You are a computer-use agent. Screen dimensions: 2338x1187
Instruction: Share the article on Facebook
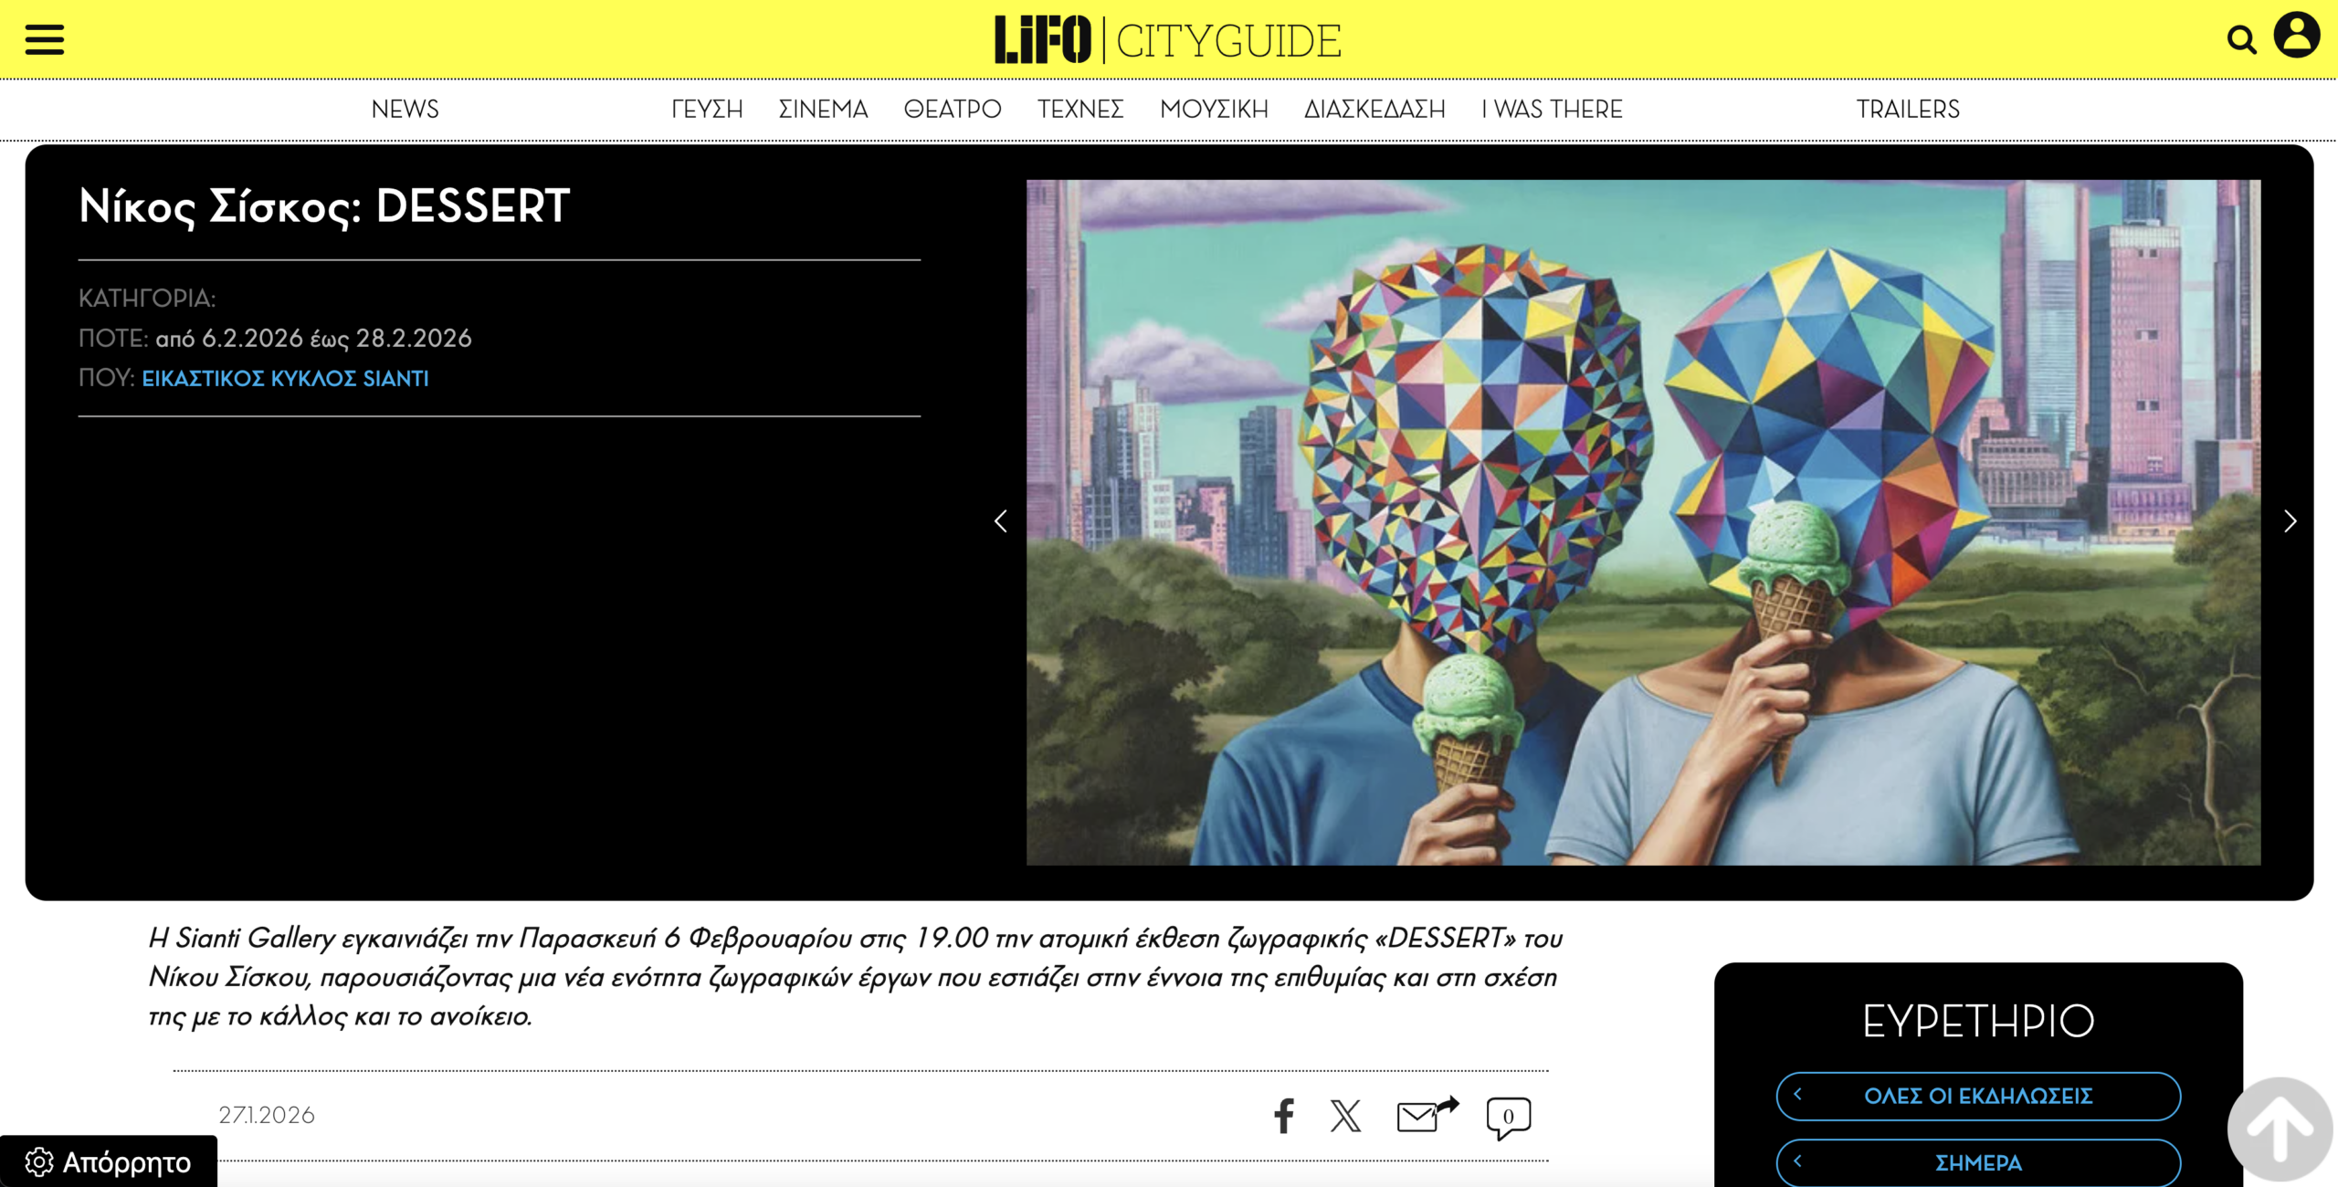pyautogui.click(x=1283, y=1116)
